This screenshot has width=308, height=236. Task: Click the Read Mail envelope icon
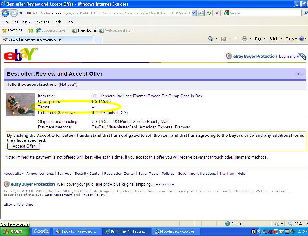point(236,39)
